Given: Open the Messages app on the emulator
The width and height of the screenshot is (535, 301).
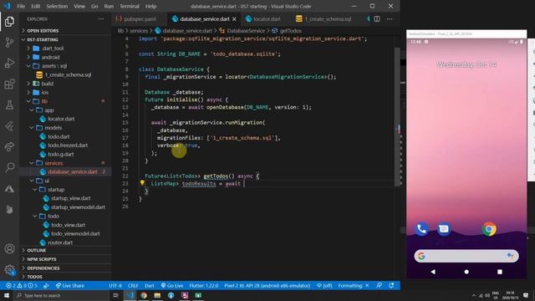Looking at the screenshot, I should pyautogui.click(x=444, y=229).
